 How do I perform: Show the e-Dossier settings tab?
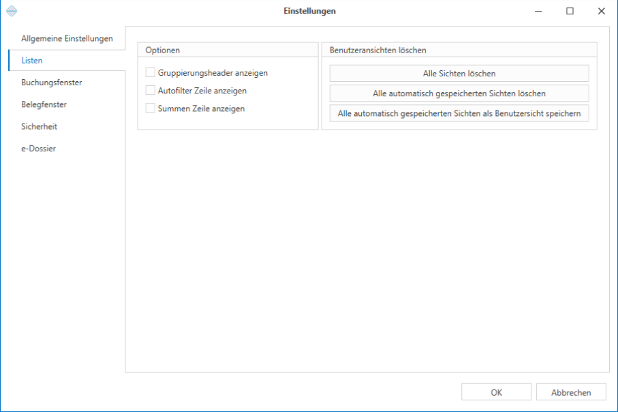pyautogui.click(x=67, y=149)
